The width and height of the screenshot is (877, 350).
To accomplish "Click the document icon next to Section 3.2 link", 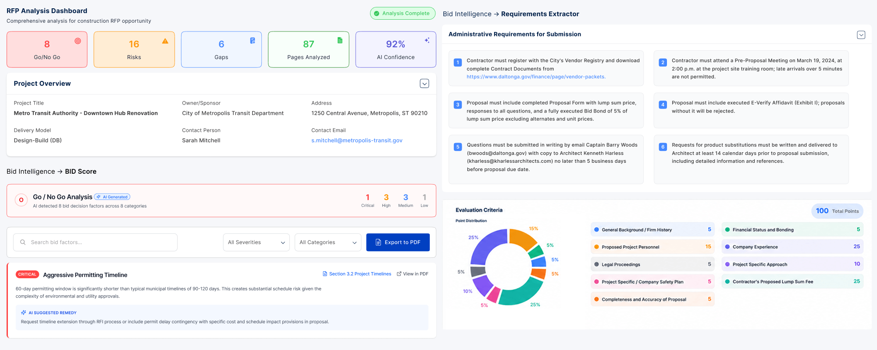I will coord(325,274).
